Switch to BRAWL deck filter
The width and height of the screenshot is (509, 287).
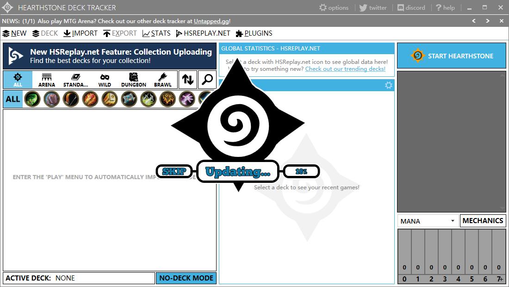click(162, 80)
